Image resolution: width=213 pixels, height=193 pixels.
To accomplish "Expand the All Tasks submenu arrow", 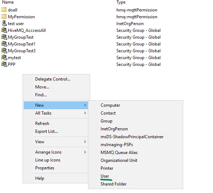I will pos(85,113).
